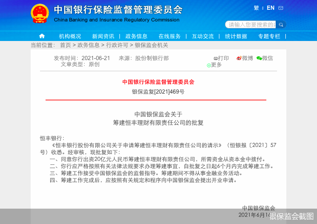This screenshot has width=317, height=224.
Task: Click paragraph starting 四、筹建工作完成后
Action: coord(143,180)
